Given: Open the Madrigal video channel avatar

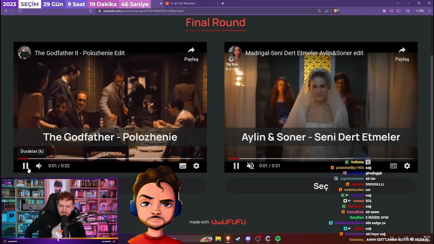Looking at the screenshot, I should click(235, 53).
